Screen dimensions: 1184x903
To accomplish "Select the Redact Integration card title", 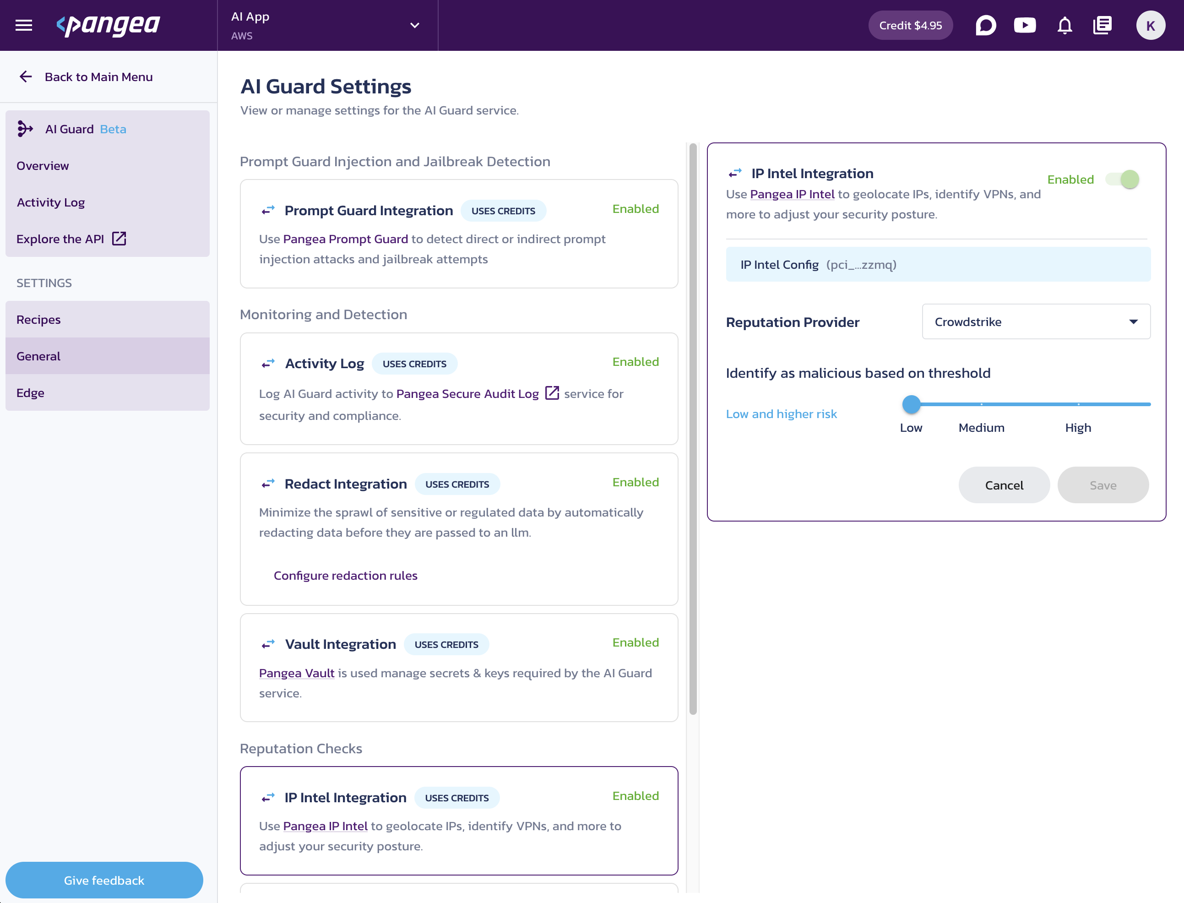I will (346, 484).
